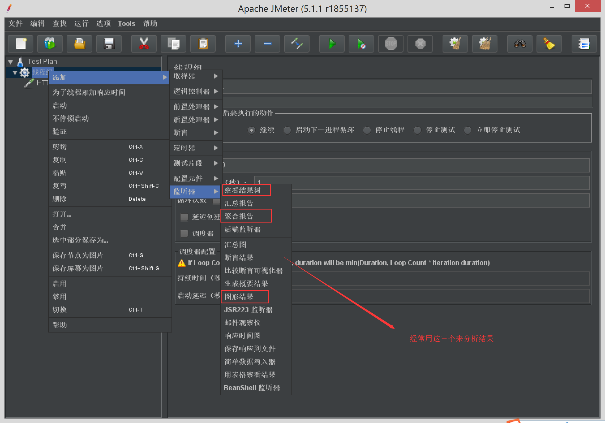Screen dimensions: 605x423
Task: Click the Toggle expand tree icon
Action: tap(297, 44)
